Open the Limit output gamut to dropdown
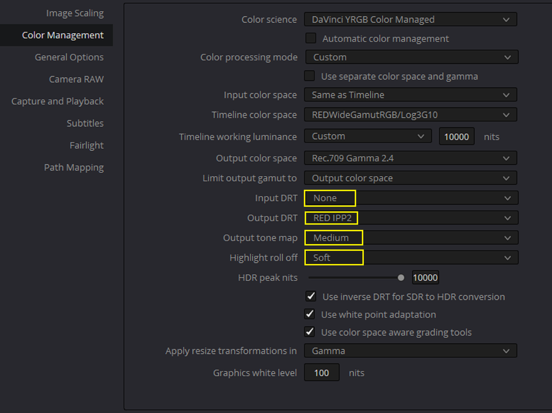Viewport: 552px width, 413px height. tap(411, 178)
